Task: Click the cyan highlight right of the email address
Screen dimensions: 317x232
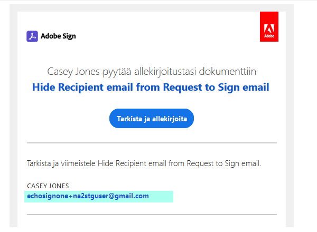Action: tap(161, 197)
